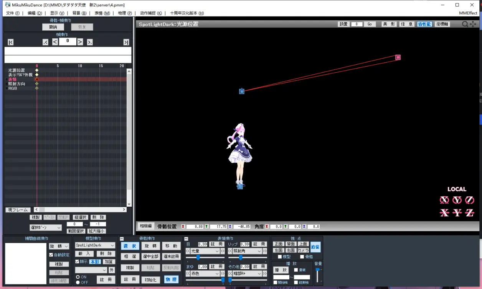Click the local Z rotation axis icon

(470, 200)
